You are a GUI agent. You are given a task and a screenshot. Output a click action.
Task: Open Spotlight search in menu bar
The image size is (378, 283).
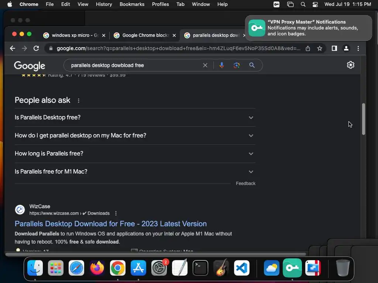(x=303, y=4)
